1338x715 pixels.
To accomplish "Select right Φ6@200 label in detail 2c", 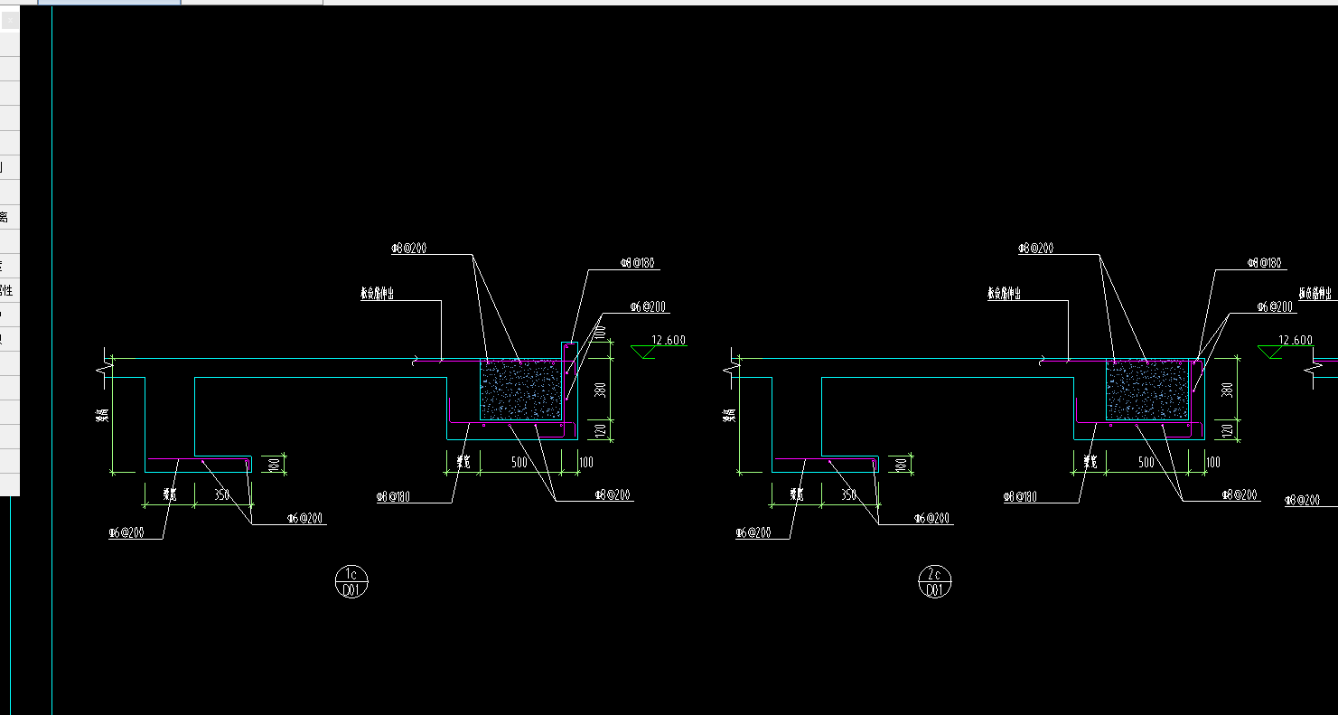I will click(x=1275, y=307).
